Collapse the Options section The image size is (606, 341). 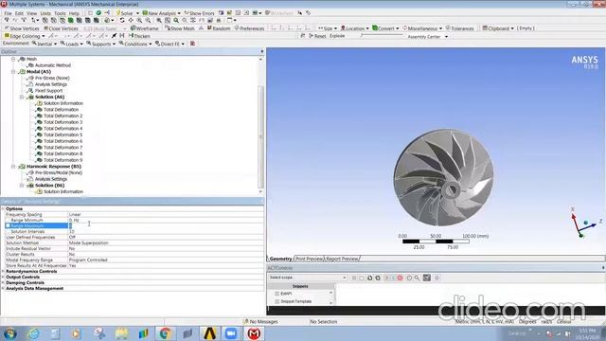[3, 208]
